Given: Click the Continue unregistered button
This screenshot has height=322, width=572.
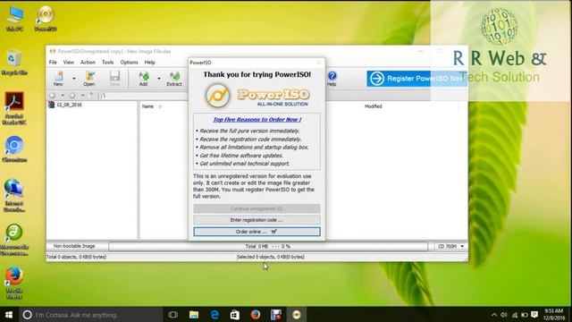Looking at the screenshot, I should tap(257, 208).
